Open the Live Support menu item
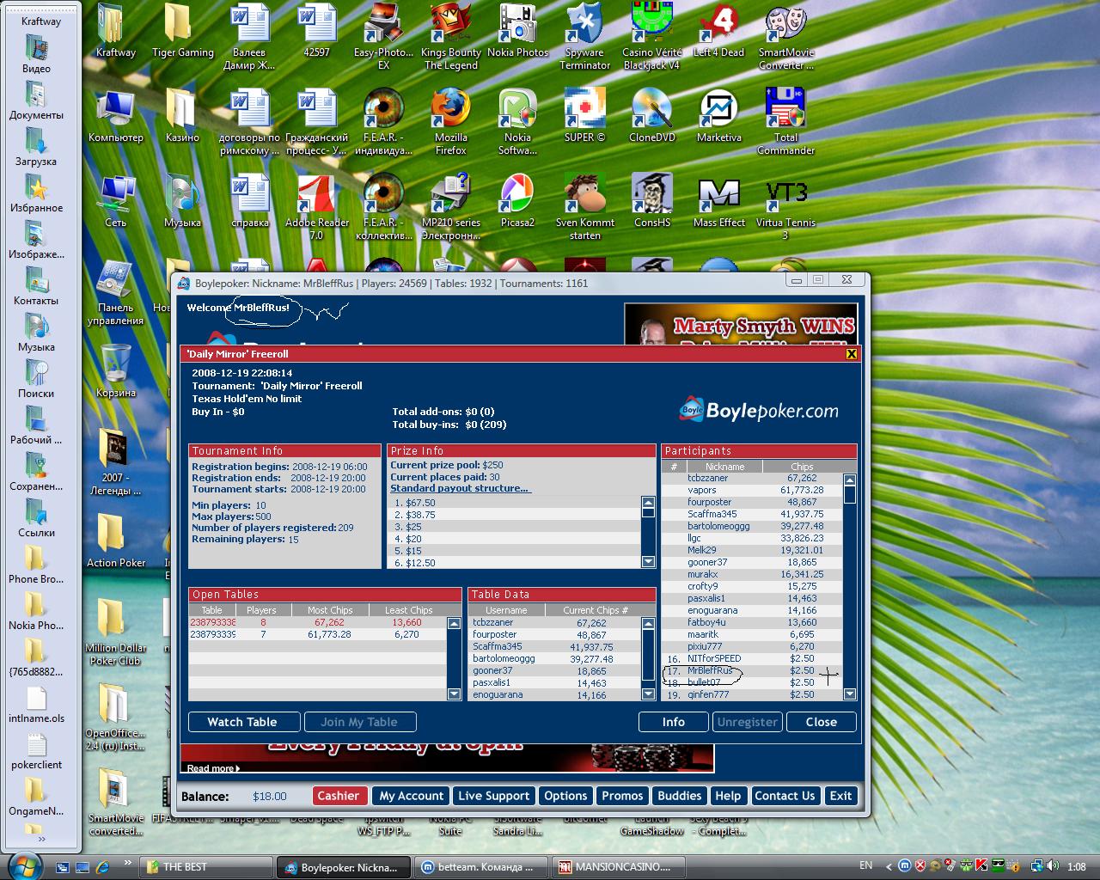The image size is (1100, 880). [x=493, y=796]
